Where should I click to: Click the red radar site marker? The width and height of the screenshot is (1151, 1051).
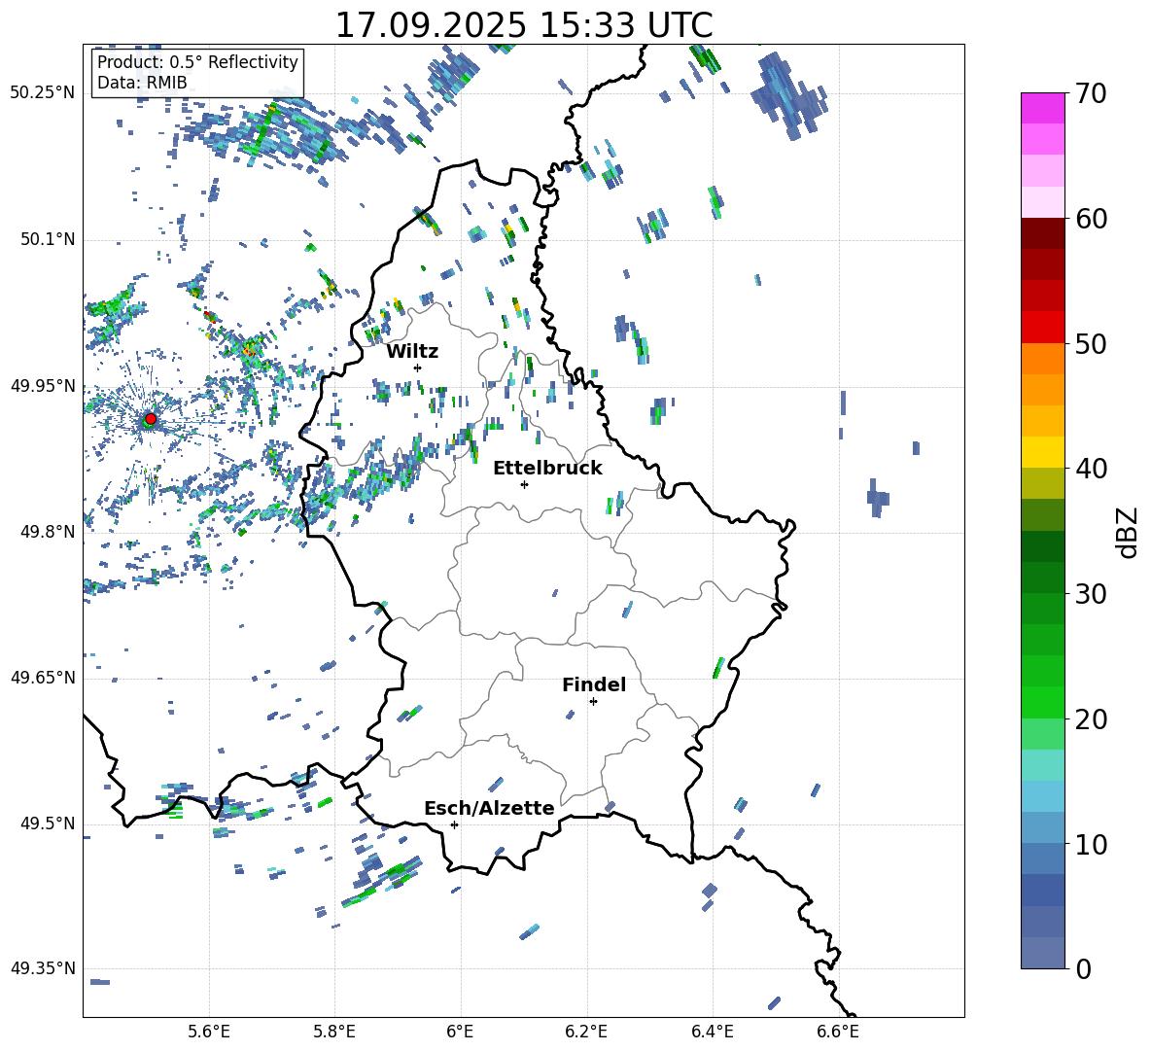coord(151,419)
